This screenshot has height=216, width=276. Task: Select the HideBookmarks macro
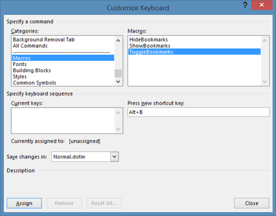pyautogui.click(x=149, y=39)
